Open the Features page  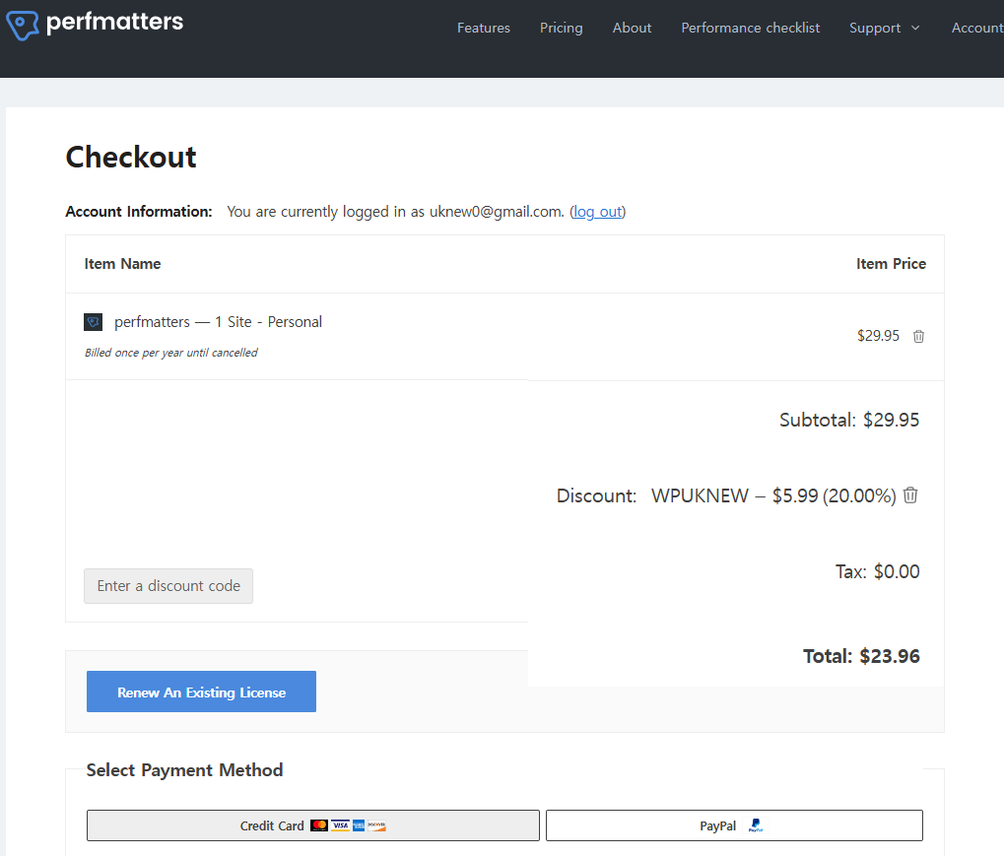483,28
